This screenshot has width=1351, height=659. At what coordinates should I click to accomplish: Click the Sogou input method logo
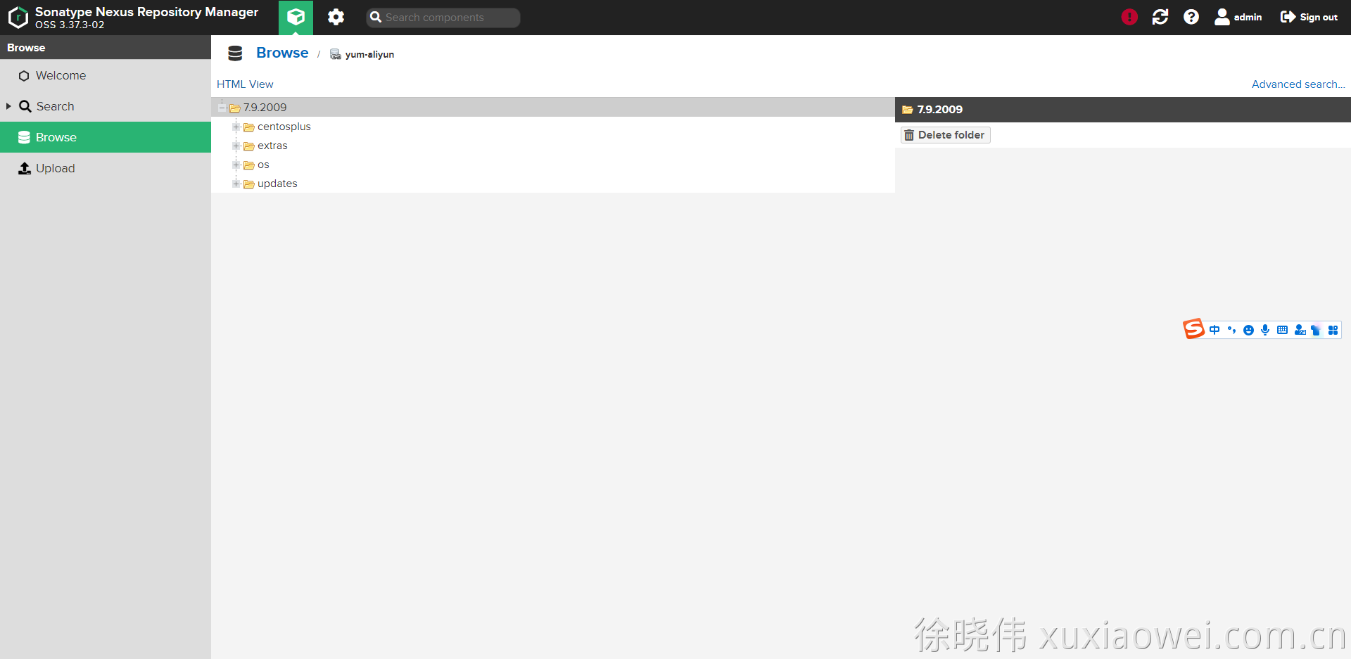point(1193,329)
